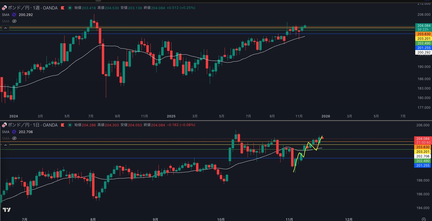Select the blue 201.255 price label on daily chart
Screen dimensions: 432x221
423,166
